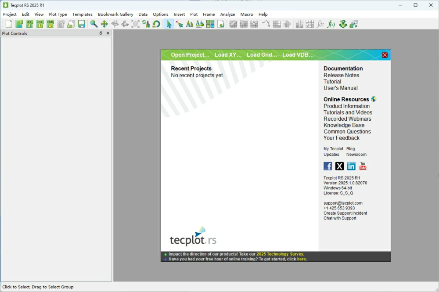Open the YouTube icon link
439x292 pixels.
tap(363, 166)
